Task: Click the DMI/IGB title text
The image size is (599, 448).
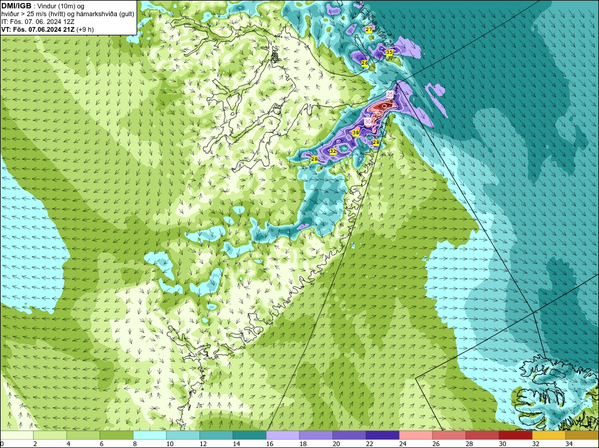Action: pyautogui.click(x=16, y=6)
